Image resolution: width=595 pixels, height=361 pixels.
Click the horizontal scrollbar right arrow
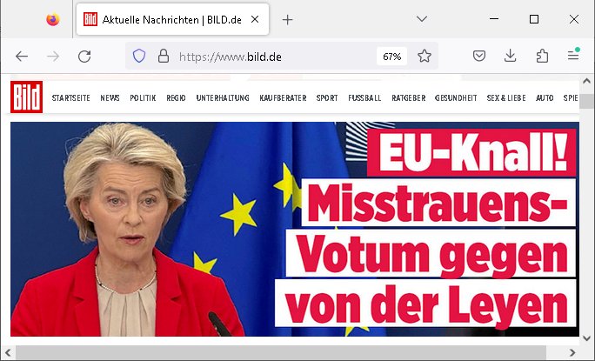[x=572, y=352]
